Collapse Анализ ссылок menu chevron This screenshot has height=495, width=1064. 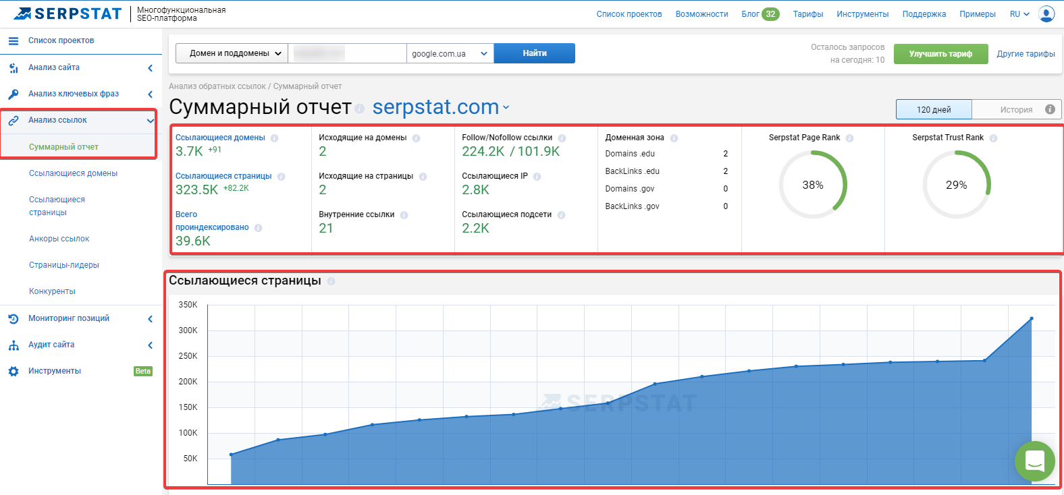point(150,121)
